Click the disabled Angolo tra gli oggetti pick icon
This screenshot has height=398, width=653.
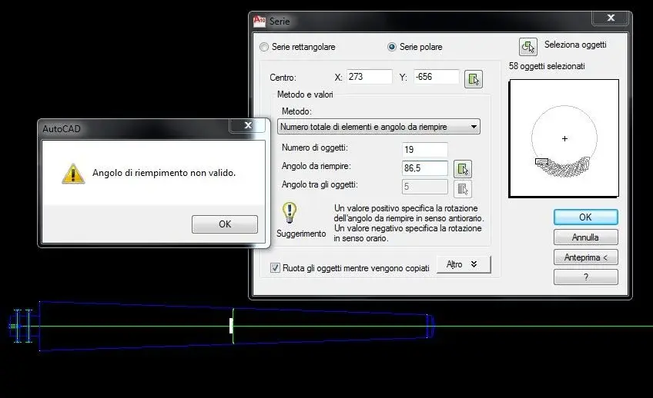[x=462, y=188]
